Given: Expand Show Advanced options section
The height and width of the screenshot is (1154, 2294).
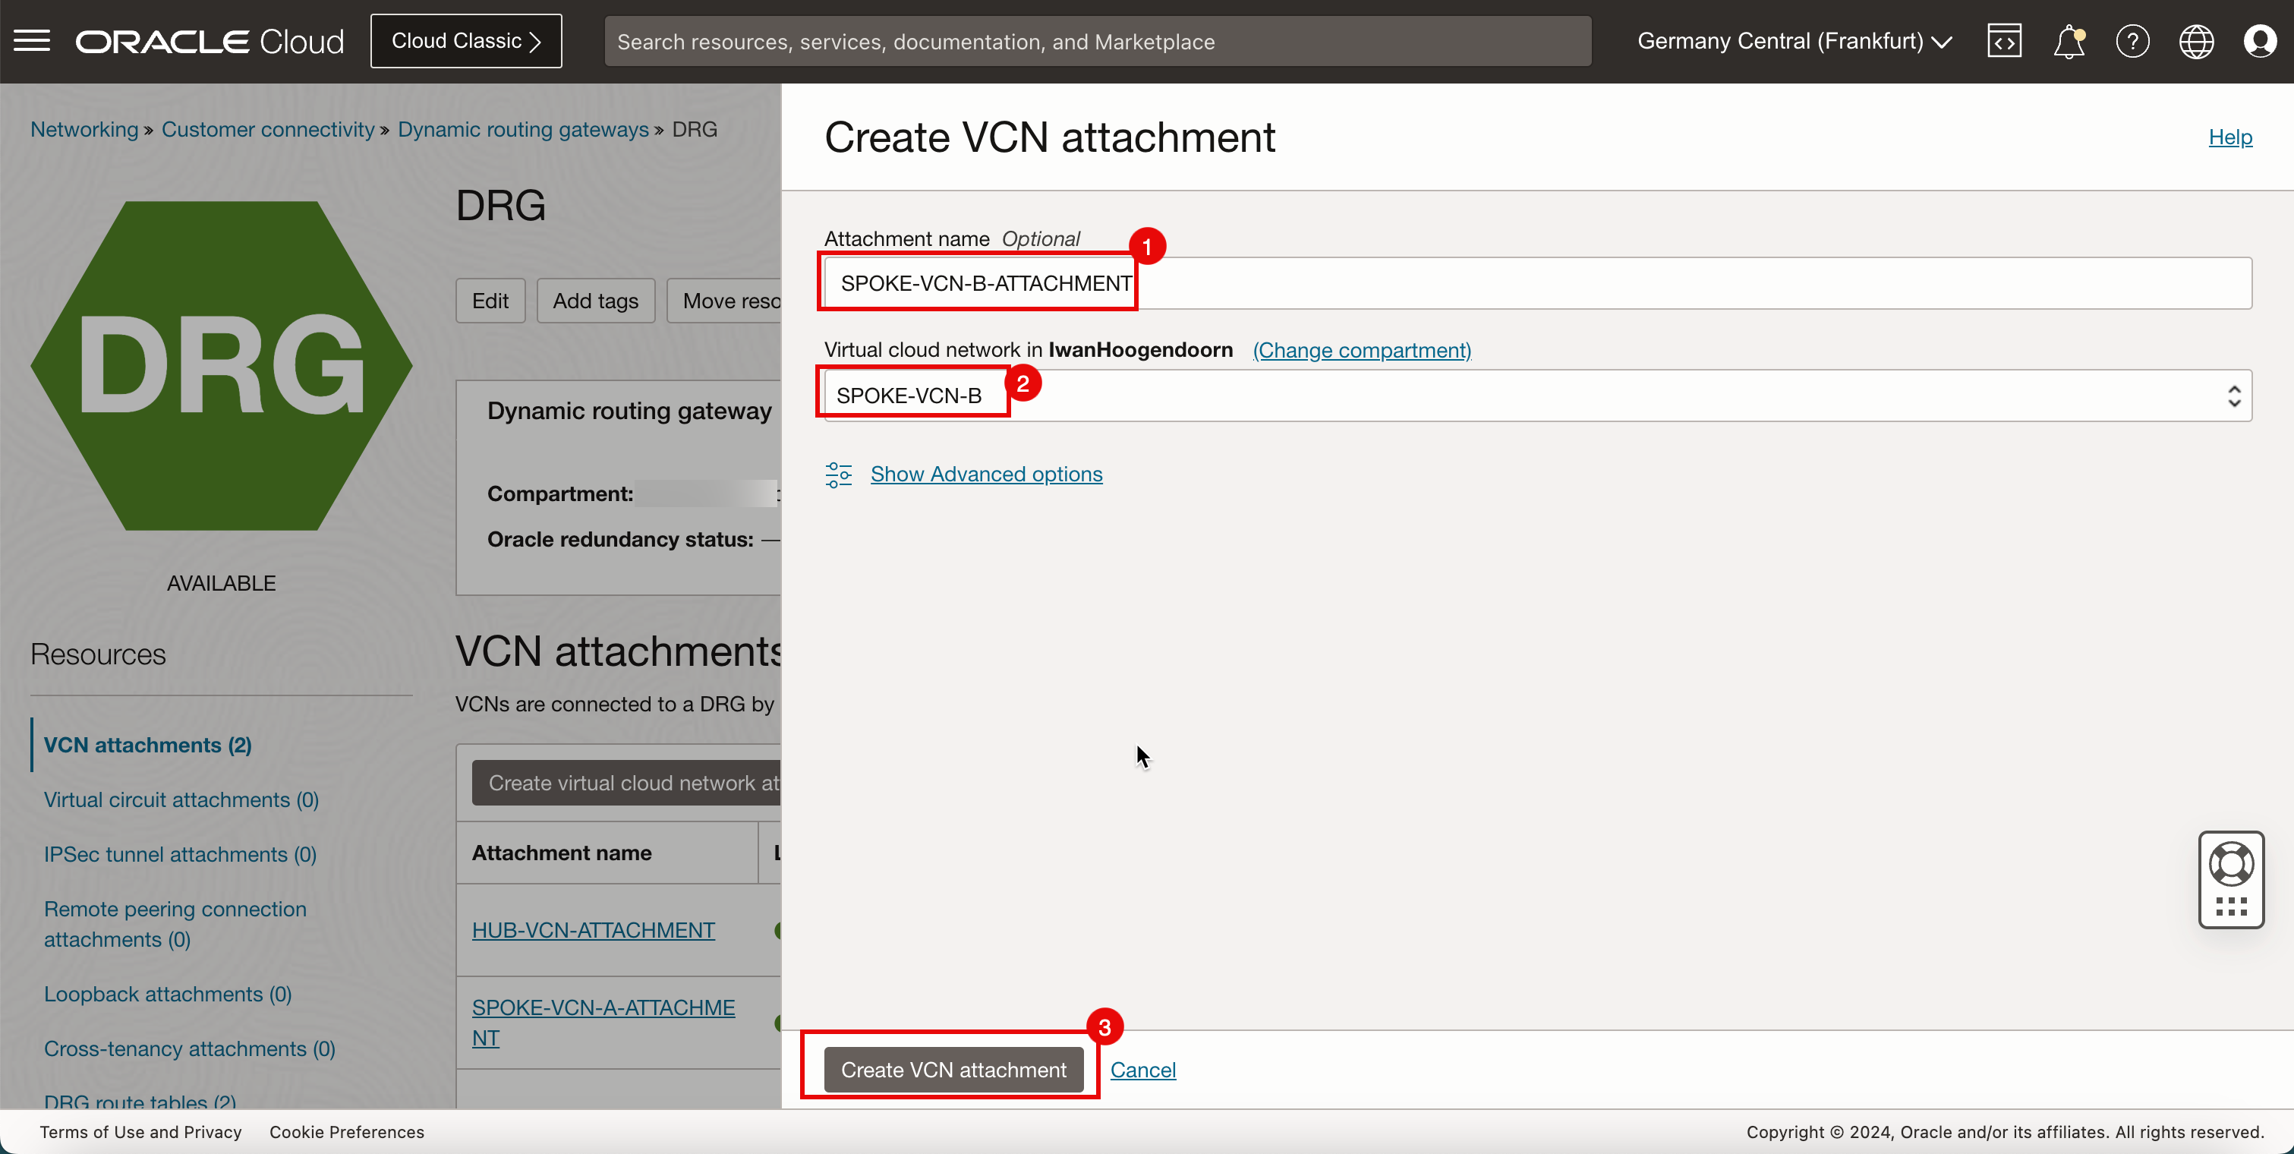Looking at the screenshot, I should pos(986,472).
